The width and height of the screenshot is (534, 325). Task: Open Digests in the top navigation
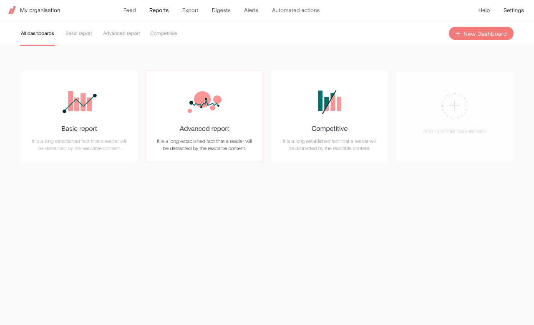(221, 10)
